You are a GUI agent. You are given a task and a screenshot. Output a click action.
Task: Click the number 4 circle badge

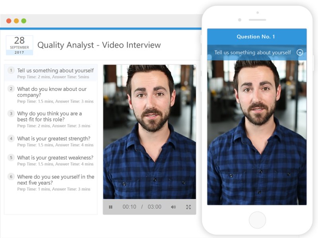coord(11,138)
